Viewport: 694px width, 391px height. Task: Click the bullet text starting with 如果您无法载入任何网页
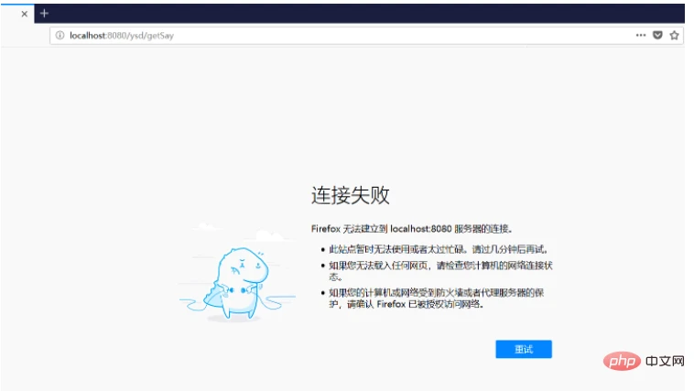(x=440, y=271)
